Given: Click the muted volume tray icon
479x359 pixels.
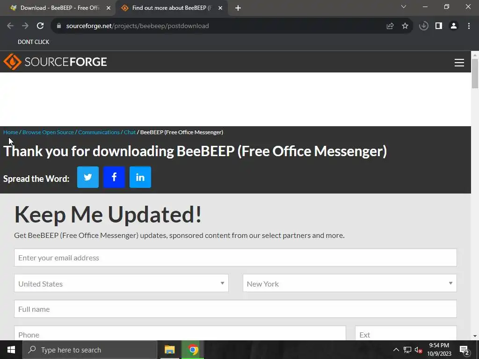Looking at the screenshot, I should tap(419, 350).
